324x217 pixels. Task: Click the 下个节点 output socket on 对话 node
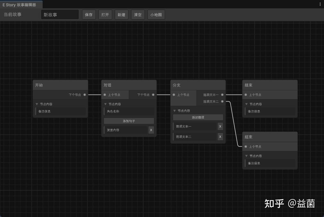point(153,95)
